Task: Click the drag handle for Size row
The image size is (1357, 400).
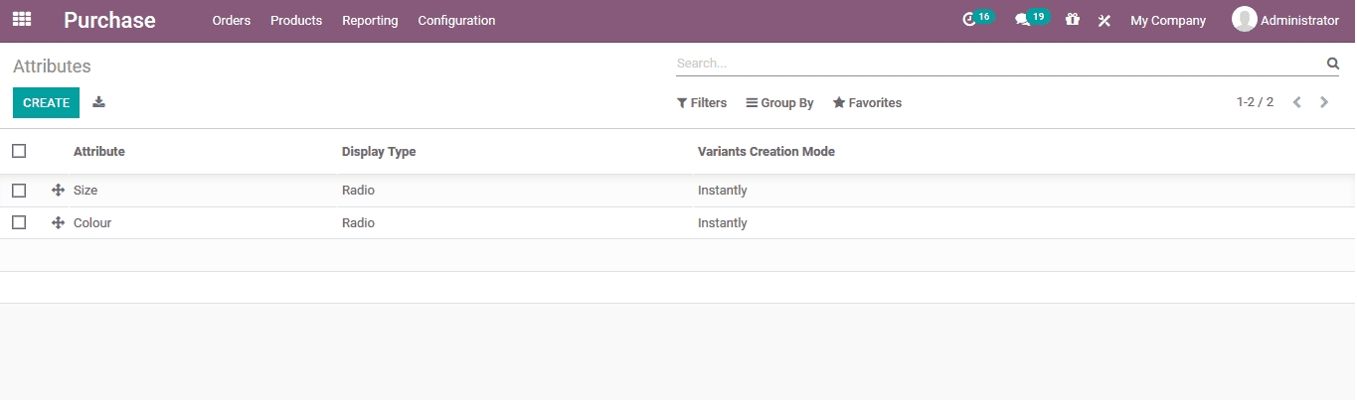Action: pos(58,191)
